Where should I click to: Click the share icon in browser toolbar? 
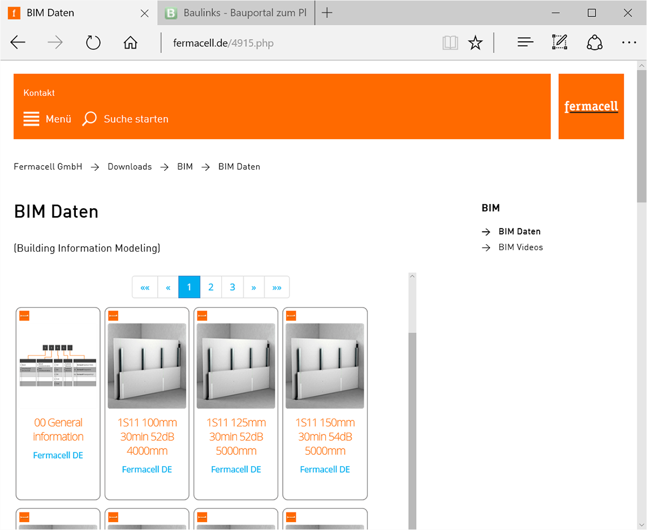click(x=594, y=42)
